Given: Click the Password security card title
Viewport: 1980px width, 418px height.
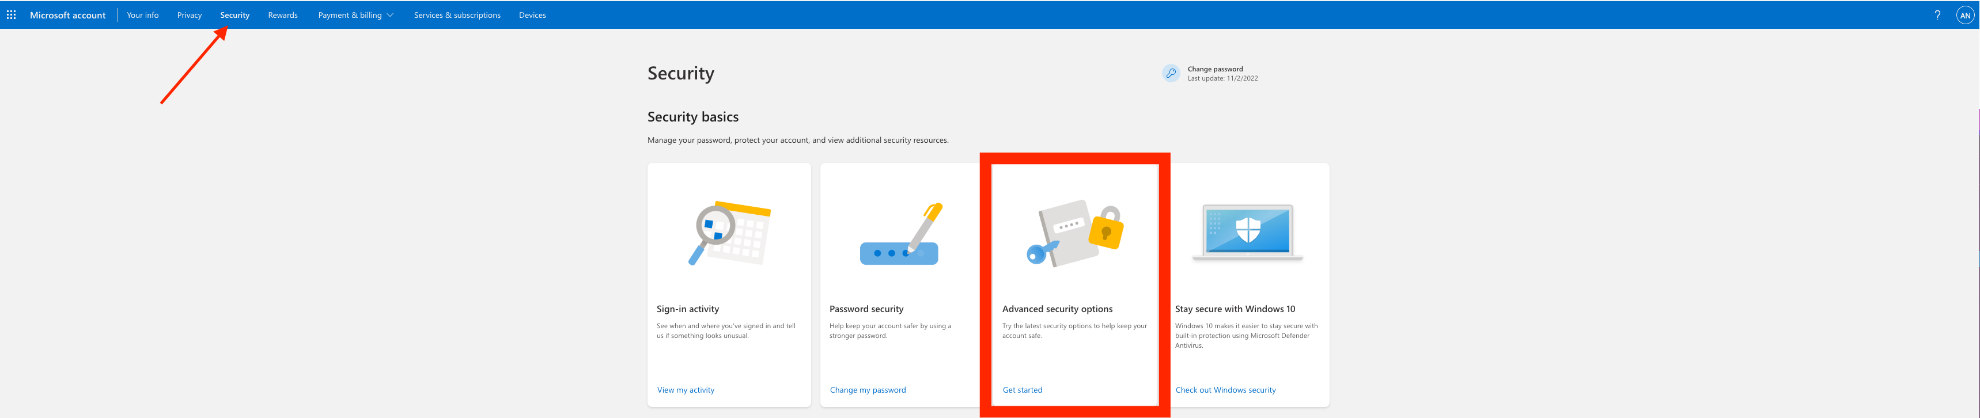Looking at the screenshot, I should [x=866, y=309].
